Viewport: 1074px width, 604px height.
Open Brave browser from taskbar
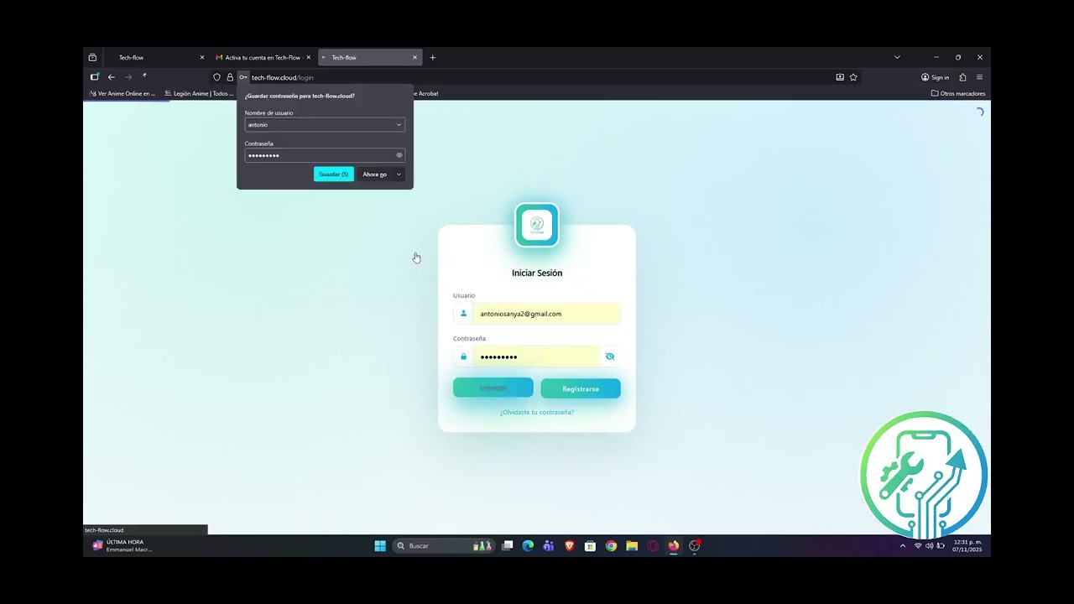(x=570, y=546)
